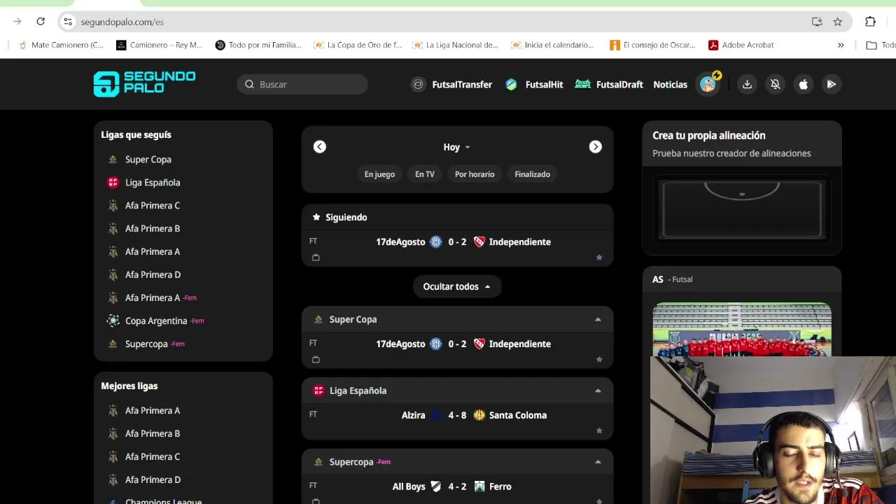
Task: Collapse the Supercopa Fem match section
Action: [598, 462]
